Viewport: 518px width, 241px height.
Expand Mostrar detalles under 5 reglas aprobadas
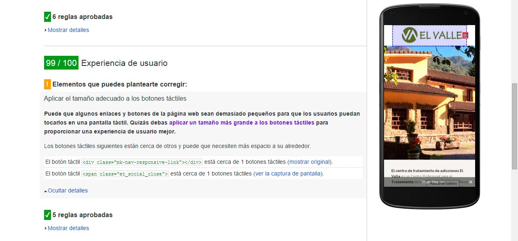tap(68, 228)
